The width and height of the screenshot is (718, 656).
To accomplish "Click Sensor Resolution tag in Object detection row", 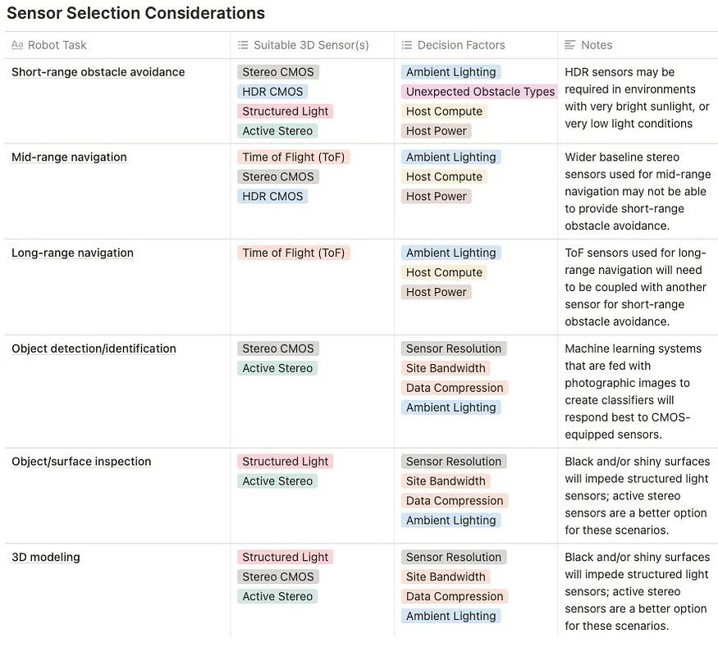I will coord(453,348).
